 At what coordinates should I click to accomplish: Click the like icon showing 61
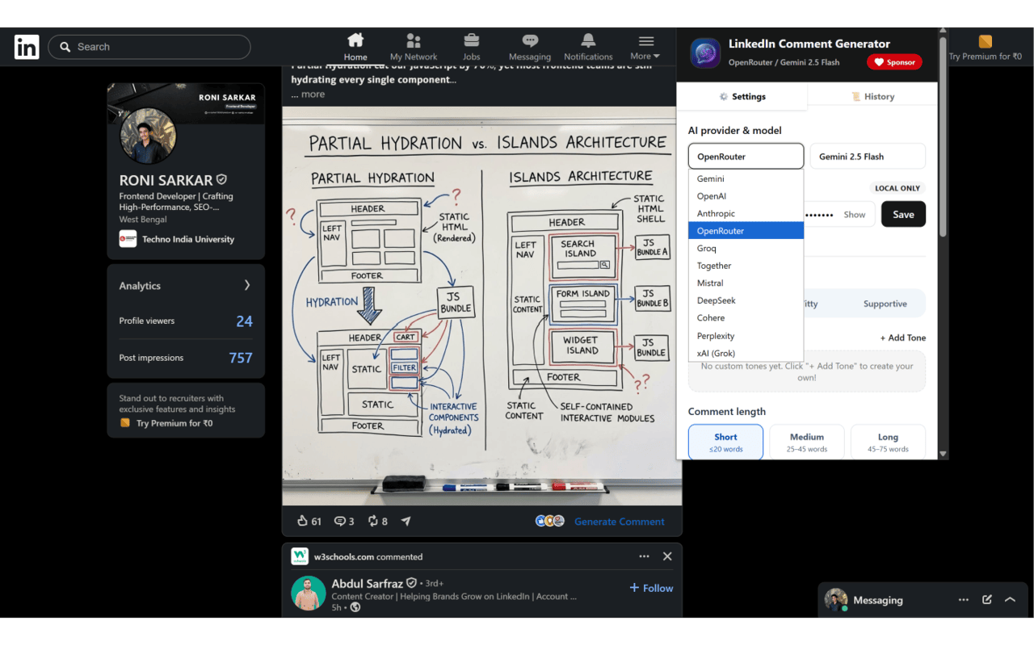(x=303, y=521)
